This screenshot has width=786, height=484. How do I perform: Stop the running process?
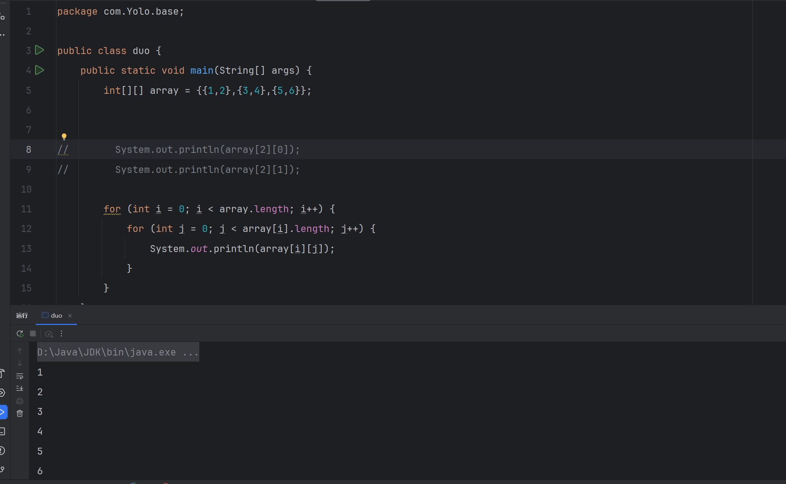[33, 333]
